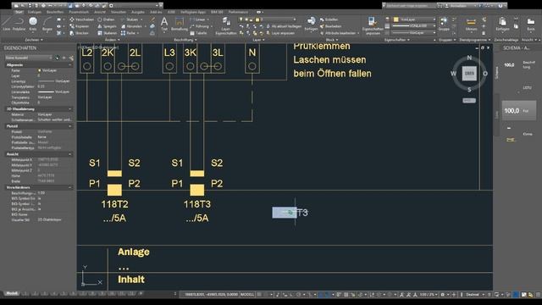Activate the Drehen rotate tool
The image size is (542, 305).
(106, 19)
